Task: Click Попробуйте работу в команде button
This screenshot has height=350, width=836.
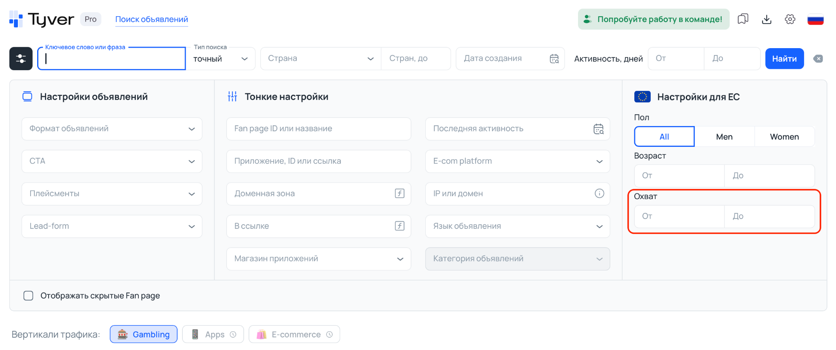Action: click(654, 19)
